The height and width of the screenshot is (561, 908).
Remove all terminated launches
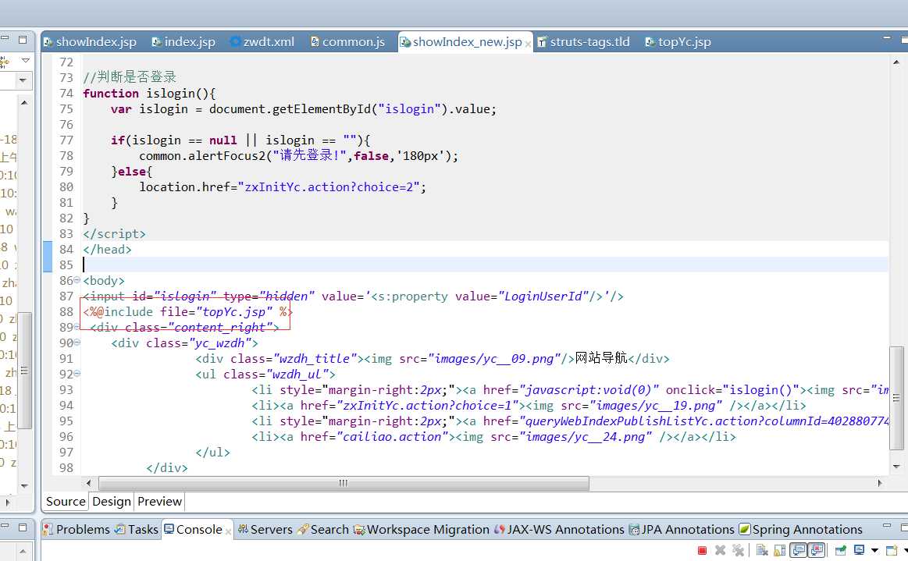coord(739,550)
